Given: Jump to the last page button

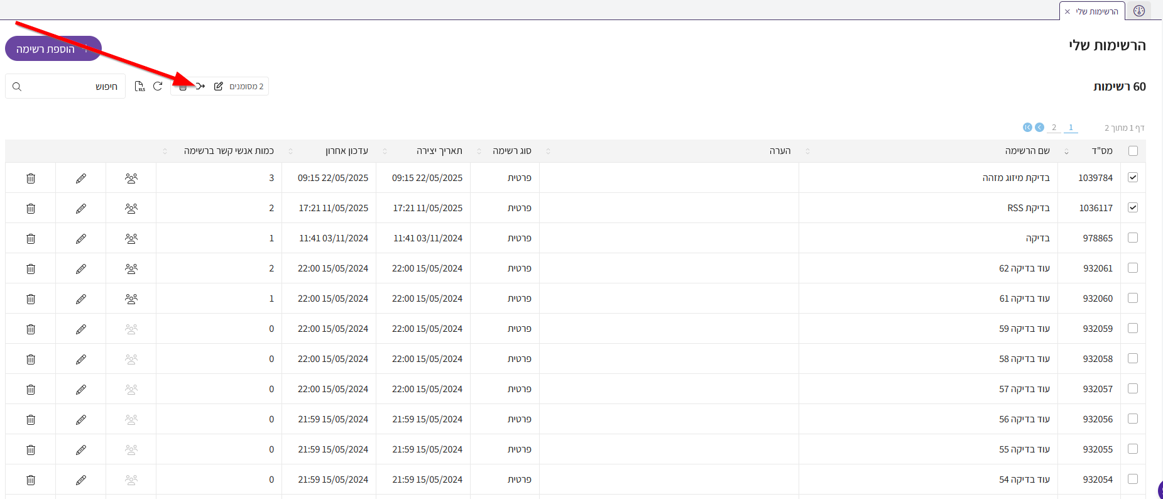Looking at the screenshot, I should (1027, 128).
